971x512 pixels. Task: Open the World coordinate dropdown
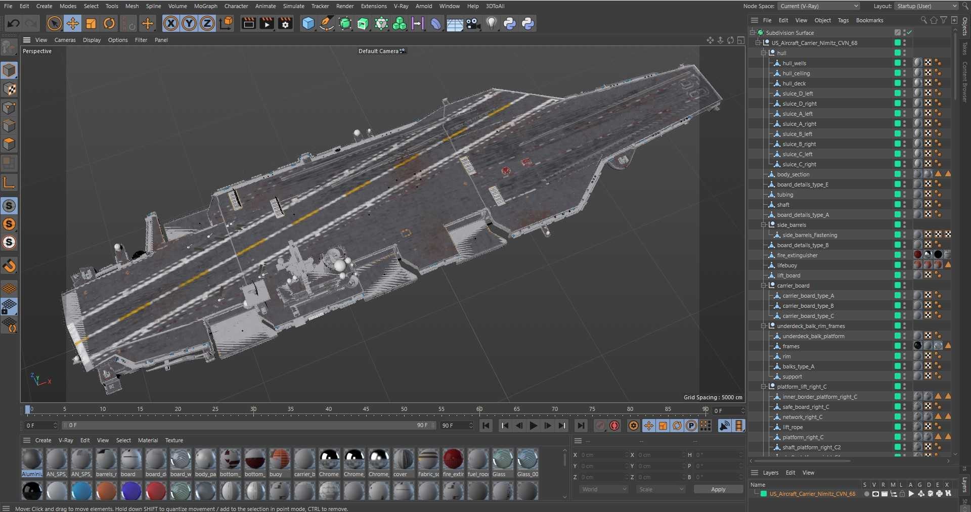coord(604,489)
